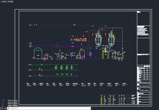Open command line customize wrench menu
The height and width of the screenshot is (110, 159).
(5, 108)
